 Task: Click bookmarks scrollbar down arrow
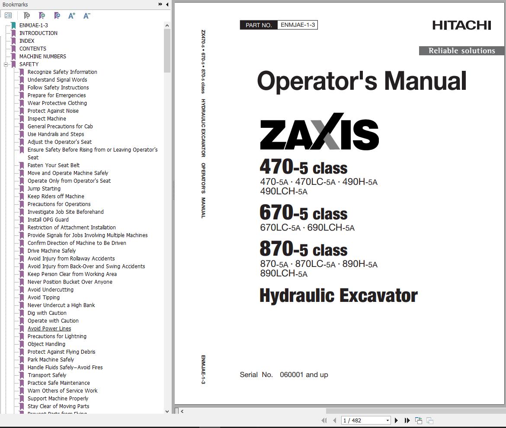coord(167,411)
